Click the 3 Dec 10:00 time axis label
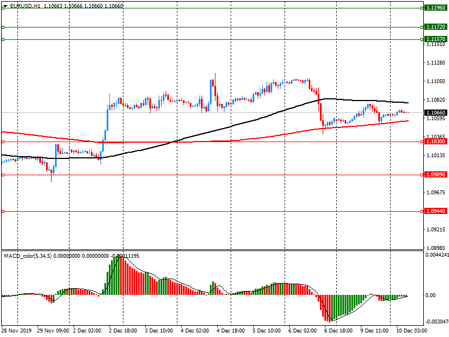The width and height of the screenshot is (449, 337). tap(159, 330)
